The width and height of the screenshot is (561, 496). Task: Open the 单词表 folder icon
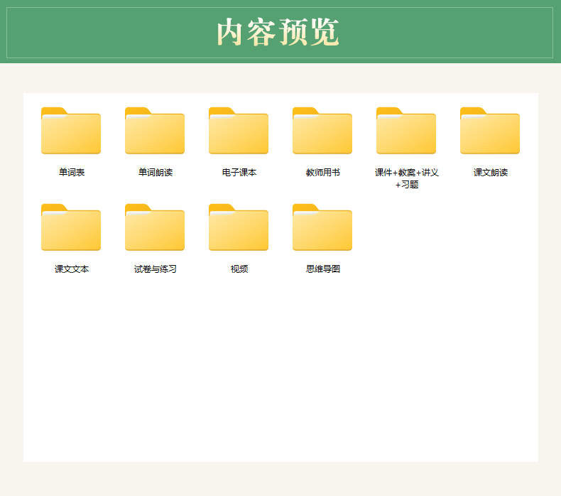(71, 131)
